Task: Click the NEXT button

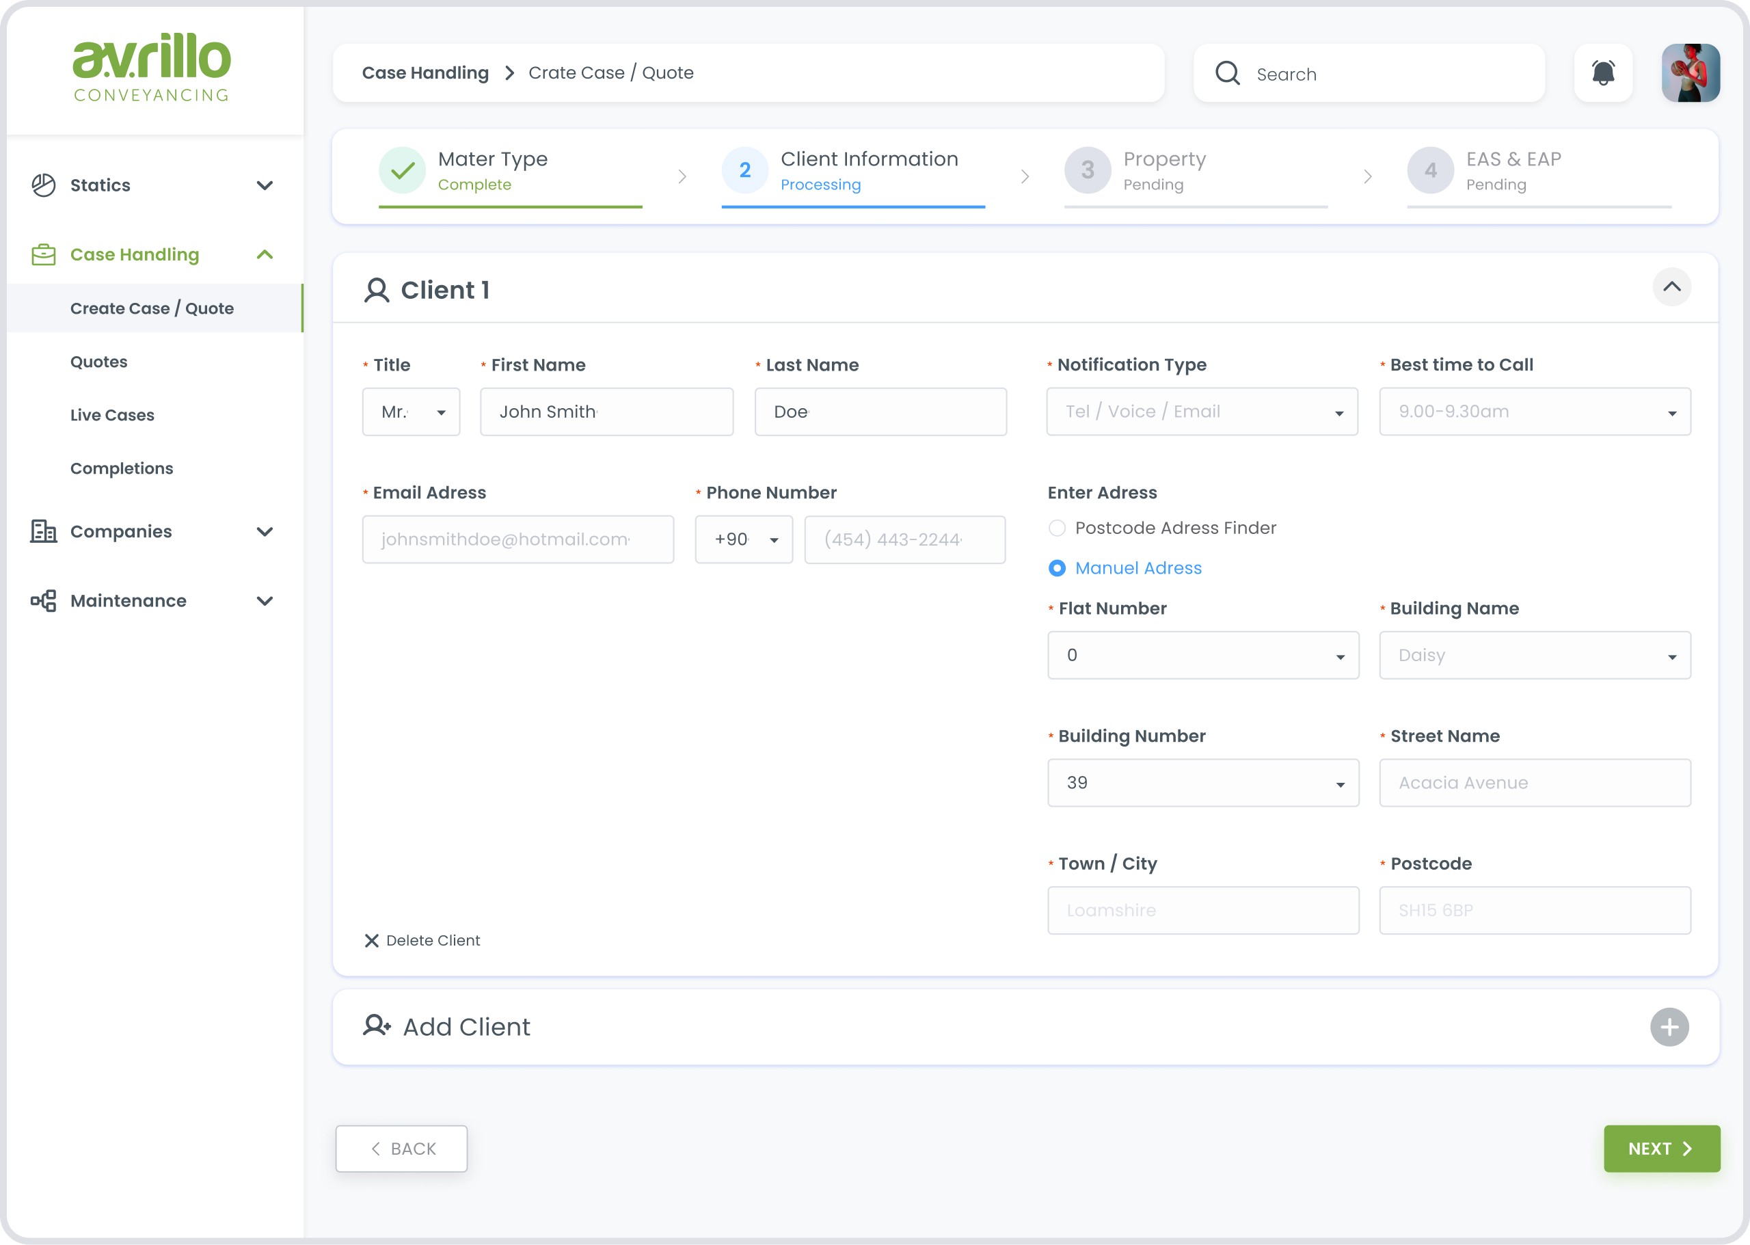Action: (1662, 1149)
